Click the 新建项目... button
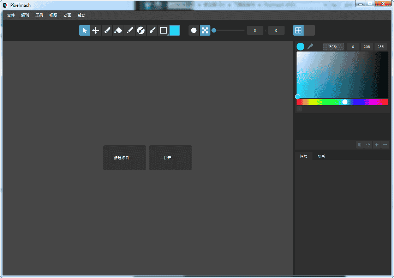Viewport: 394px width, 278px height. tap(124, 158)
